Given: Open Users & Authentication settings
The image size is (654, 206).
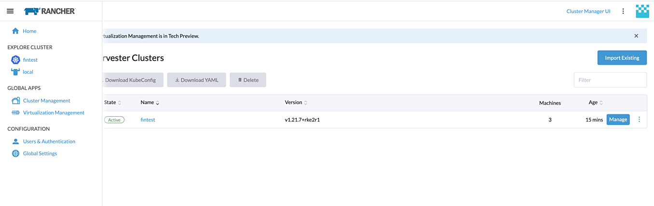Looking at the screenshot, I should click(49, 141).
